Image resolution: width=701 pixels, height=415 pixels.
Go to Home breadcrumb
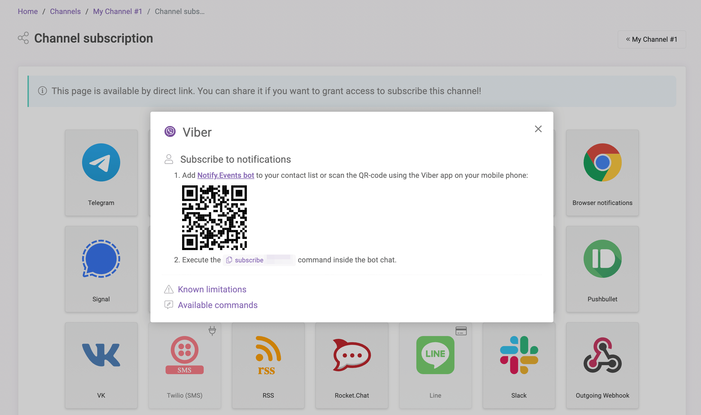pyautogui.click(x=28, y=11)
